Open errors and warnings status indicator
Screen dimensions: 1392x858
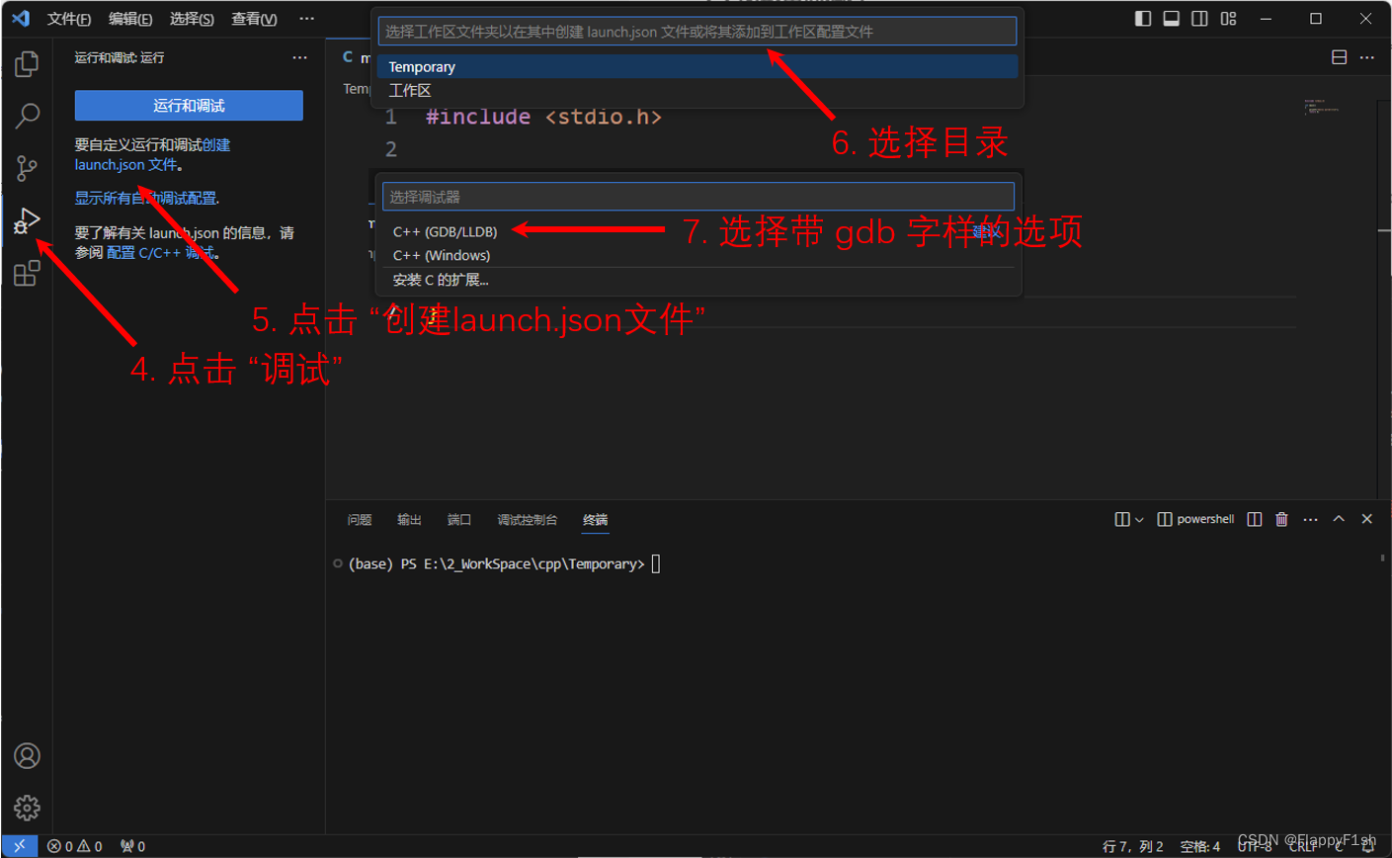(75, 846)
